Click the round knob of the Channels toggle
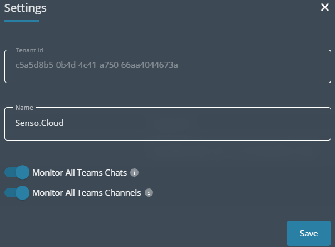Image resolution: width=335 pixels, height=247 pixels. coord(22,193)
